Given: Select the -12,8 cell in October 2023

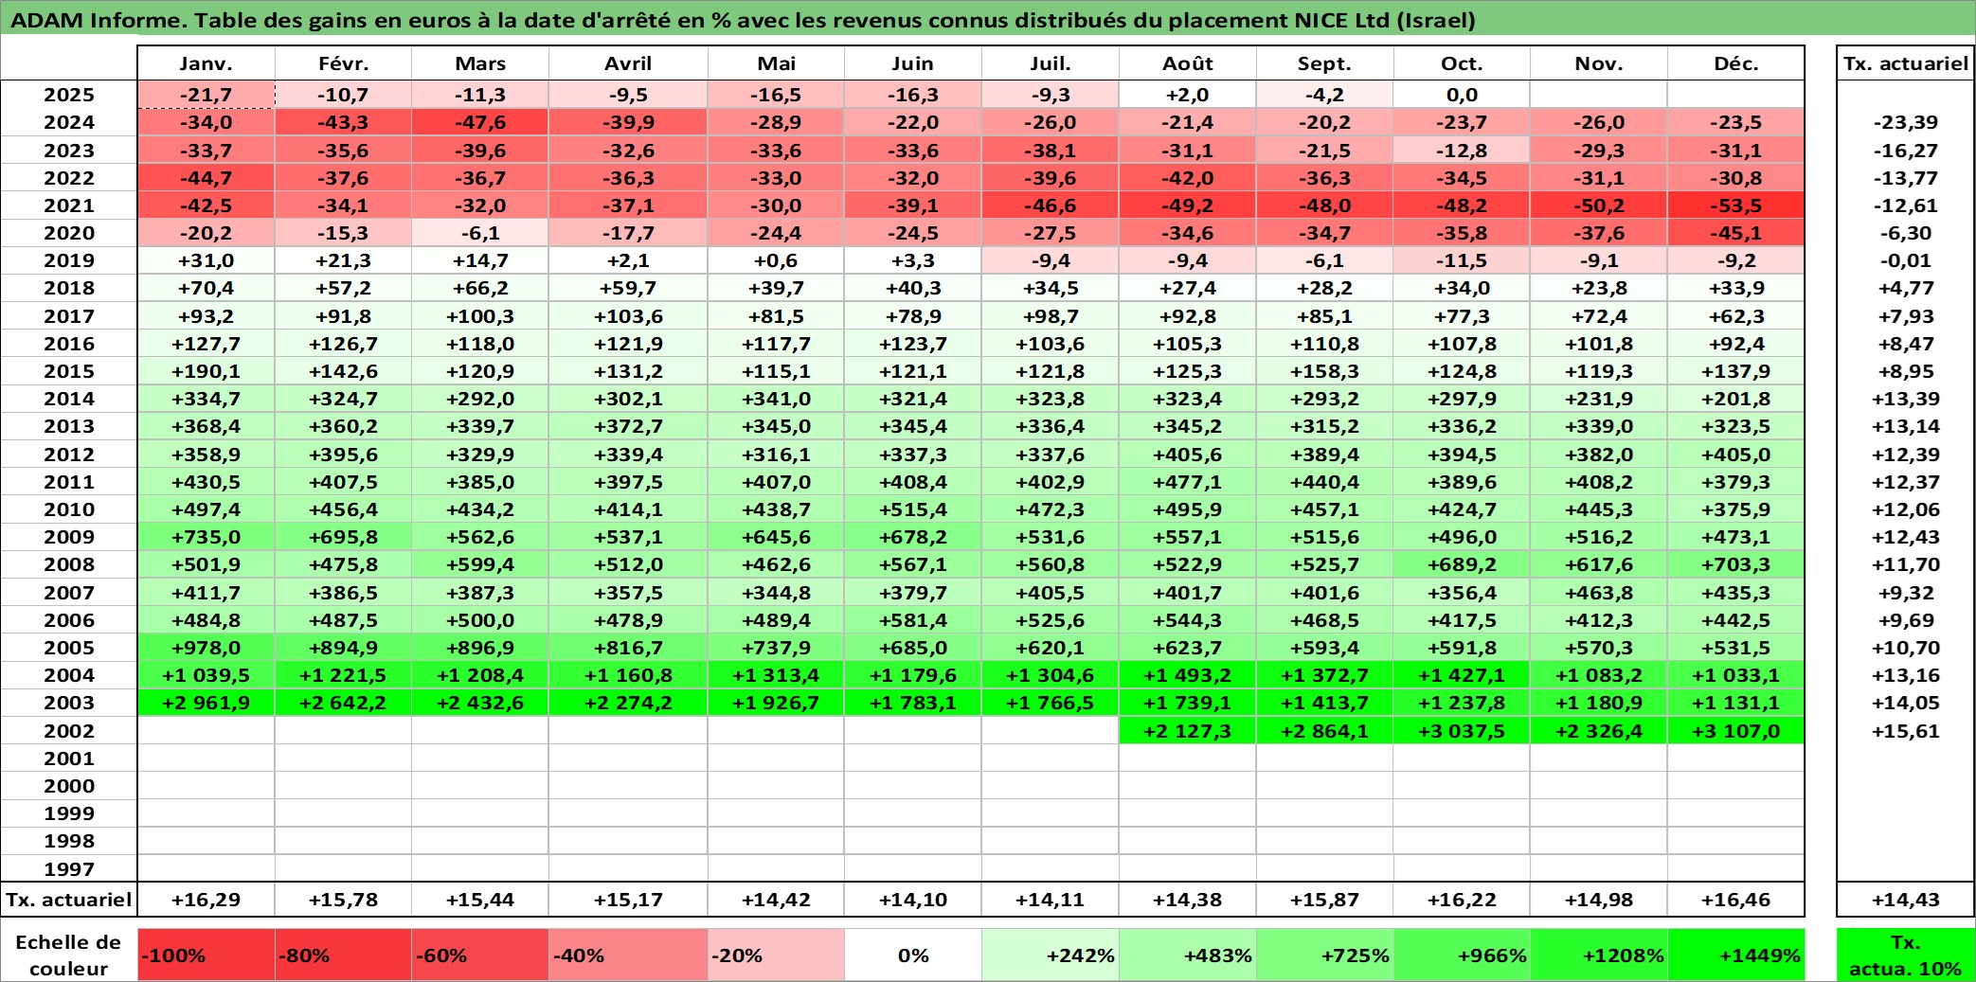Looking at the screenshot, I should click(1462, 151).
